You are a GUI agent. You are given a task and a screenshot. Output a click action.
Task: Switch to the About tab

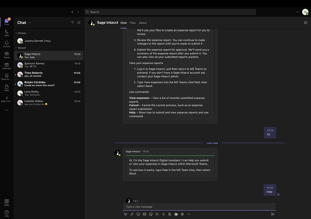point(143,23)
